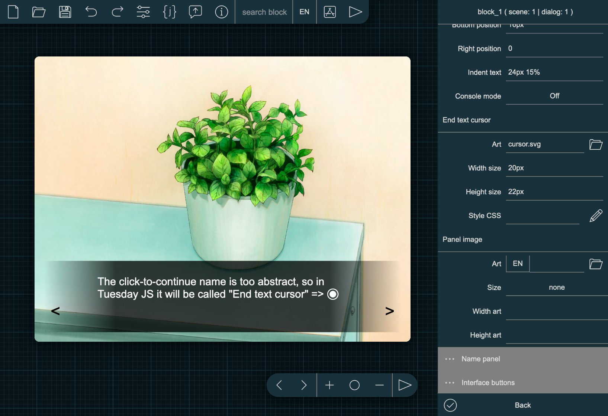Edit the Style CSS with the pencil icon
Image resolution: width=608 pixels, height=416 pixels.
(596, 215)
